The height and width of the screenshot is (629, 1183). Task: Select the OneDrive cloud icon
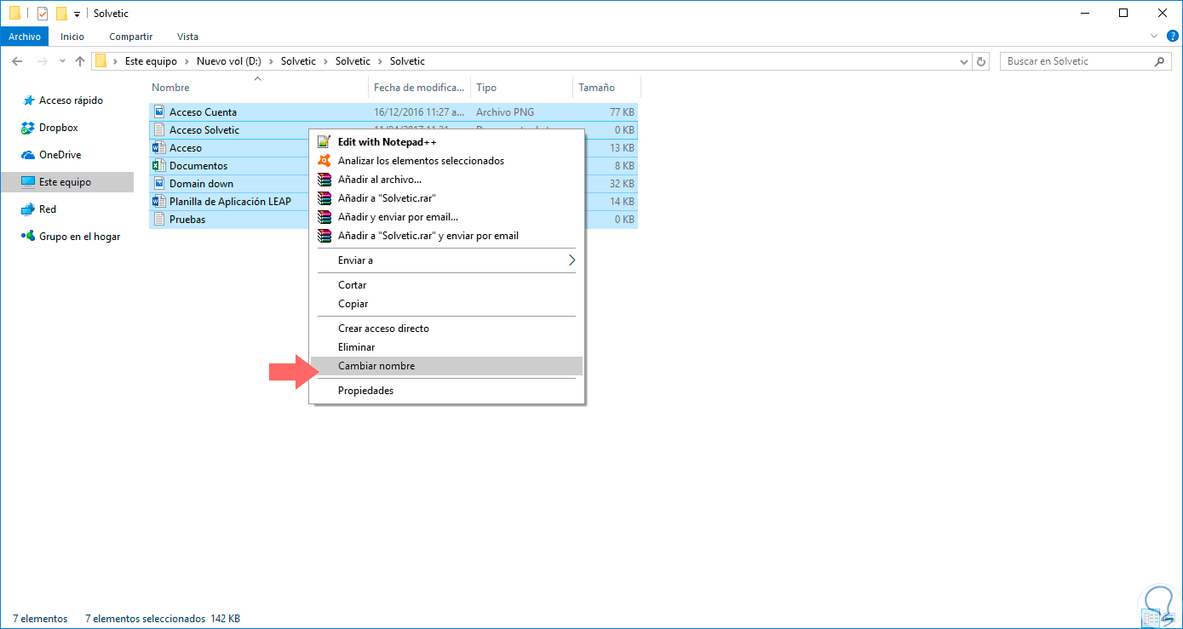point(27,155)
